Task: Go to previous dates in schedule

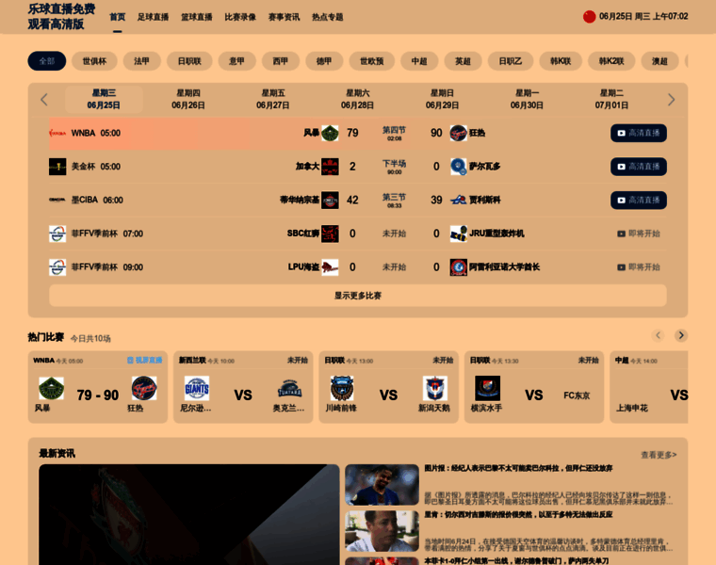Action: 44,100
